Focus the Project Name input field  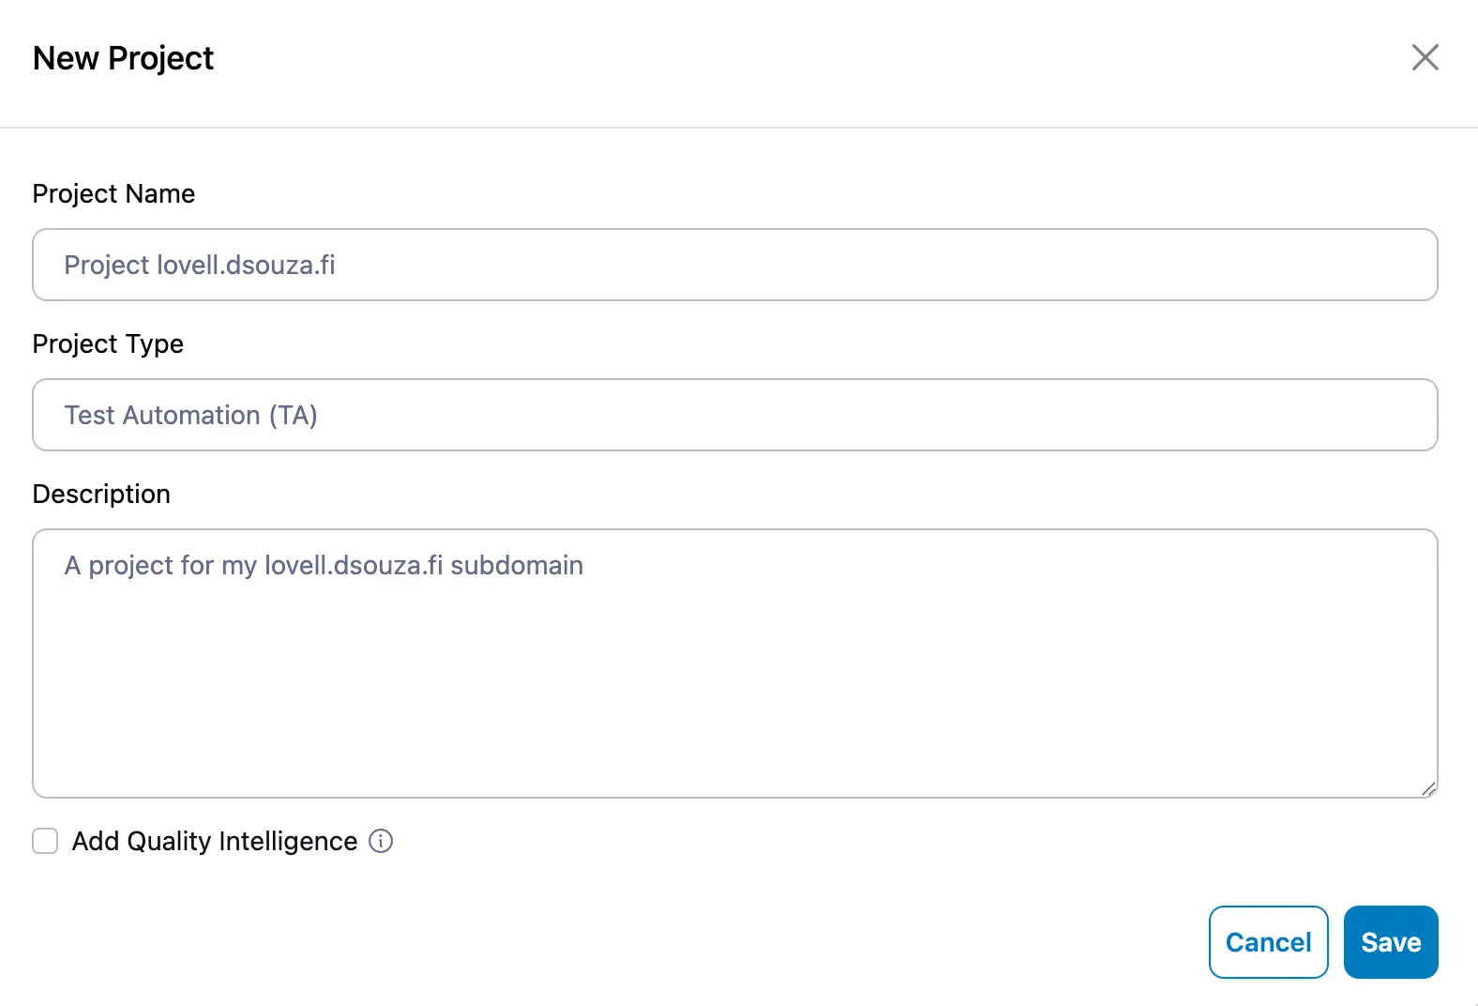[x=734, y=265]
